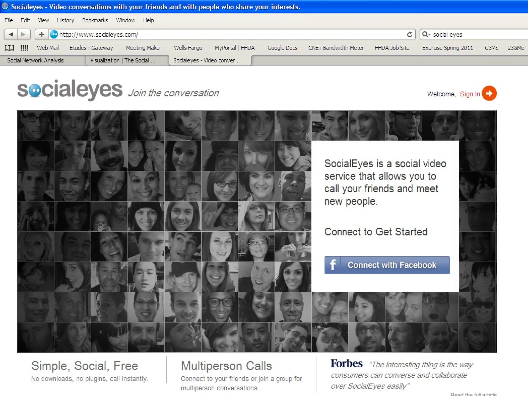Click the add bookmark plus button
The width and height of the screenshot is (528, 396).
click(42, 34)
